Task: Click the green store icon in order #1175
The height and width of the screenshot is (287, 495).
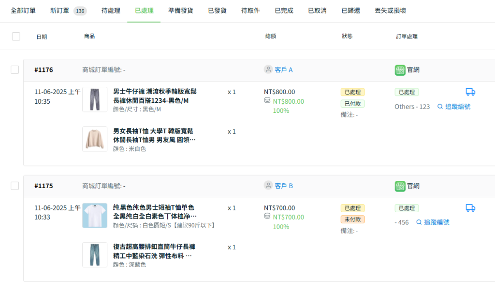Action: coord(400,186)
